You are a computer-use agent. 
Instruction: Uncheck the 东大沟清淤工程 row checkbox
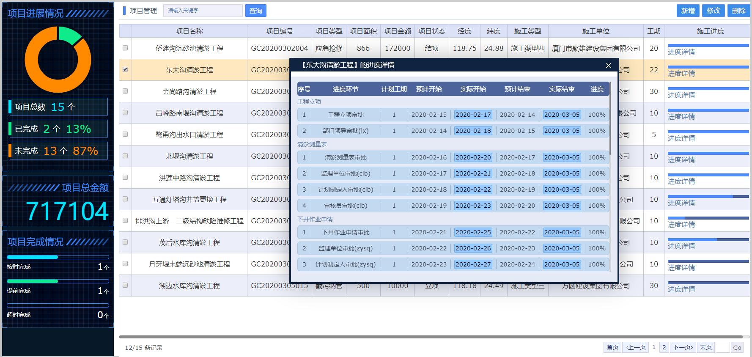(x=125, y=69)
